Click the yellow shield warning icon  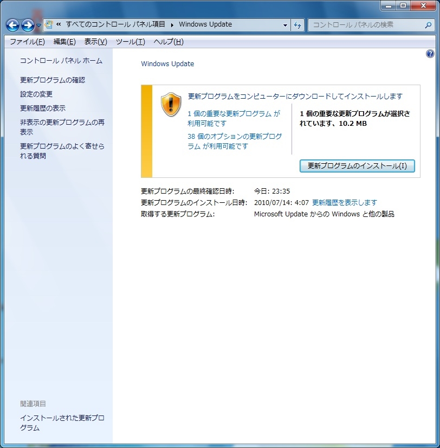(171, 104)
